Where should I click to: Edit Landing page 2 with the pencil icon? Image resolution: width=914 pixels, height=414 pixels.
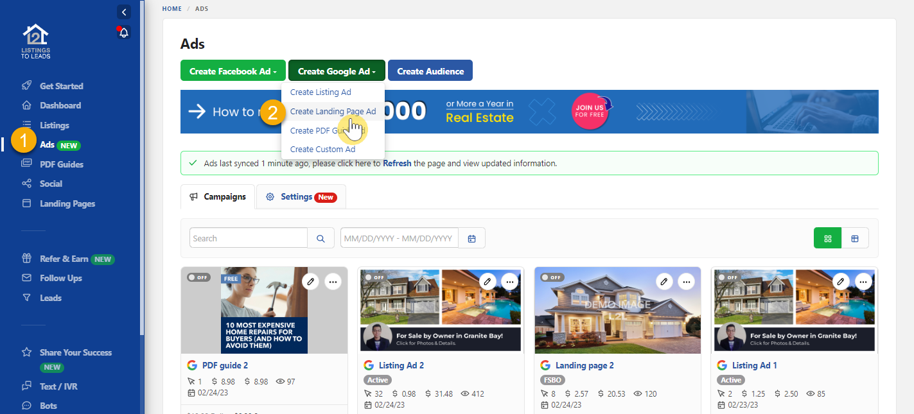(x=664, y=281)
